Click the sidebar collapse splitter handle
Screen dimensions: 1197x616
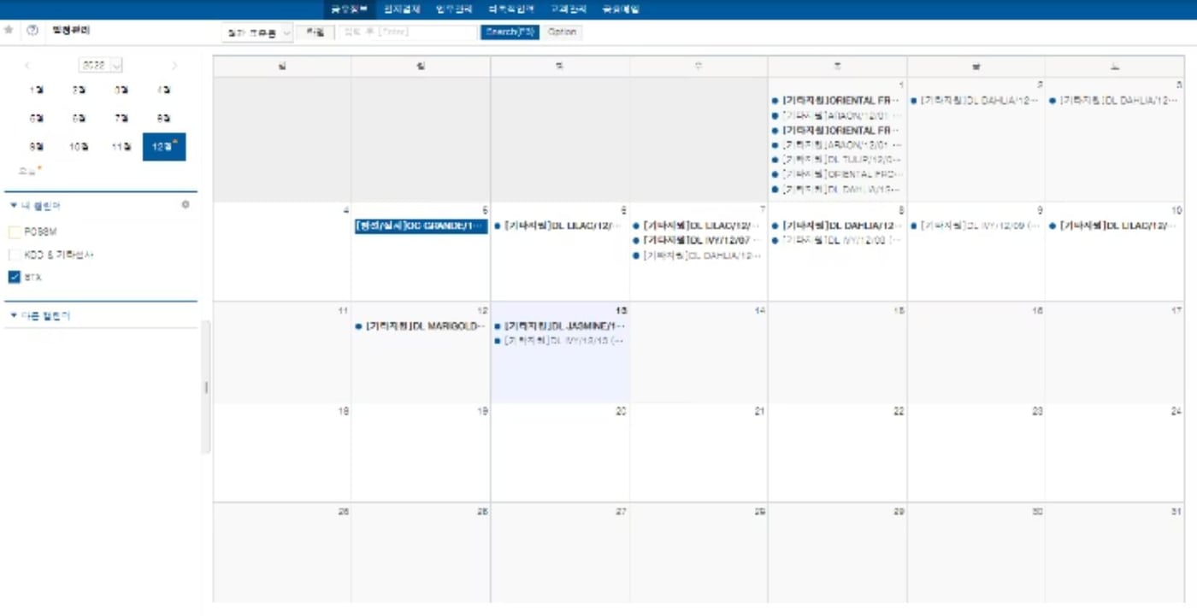(205, 388)
